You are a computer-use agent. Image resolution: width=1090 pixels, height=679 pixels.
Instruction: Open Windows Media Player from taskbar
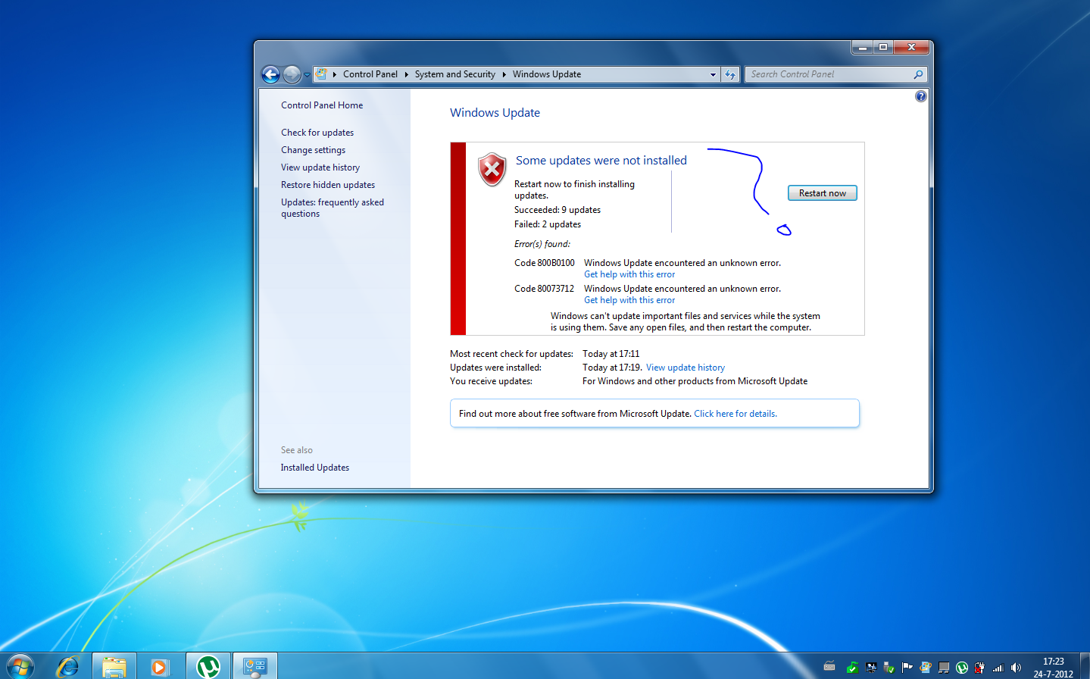160,667
